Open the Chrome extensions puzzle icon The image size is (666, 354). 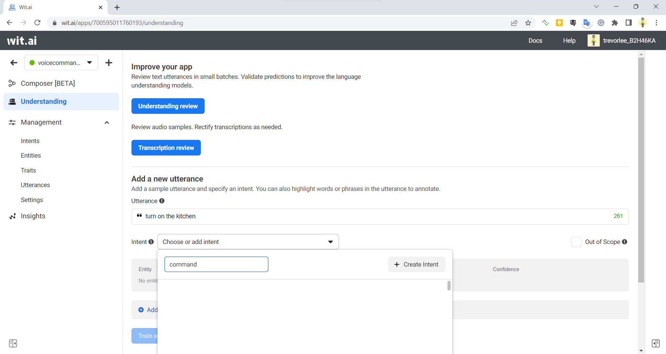click(x=615, y=23)
